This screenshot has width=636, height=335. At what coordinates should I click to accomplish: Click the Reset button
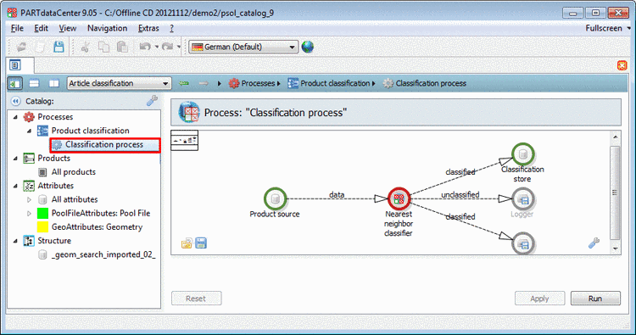[x=197, y=299]
